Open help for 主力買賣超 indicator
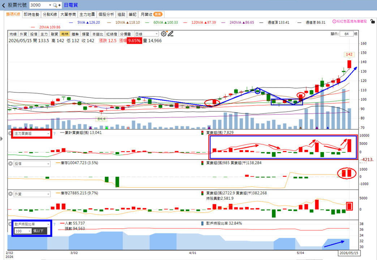This screenshot has width=377, height=260. tap(54, 134)
